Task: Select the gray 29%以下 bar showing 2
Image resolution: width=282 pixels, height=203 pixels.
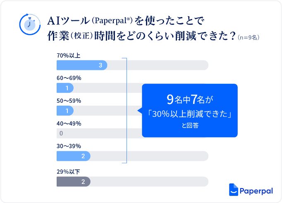Action: point(74,181)
